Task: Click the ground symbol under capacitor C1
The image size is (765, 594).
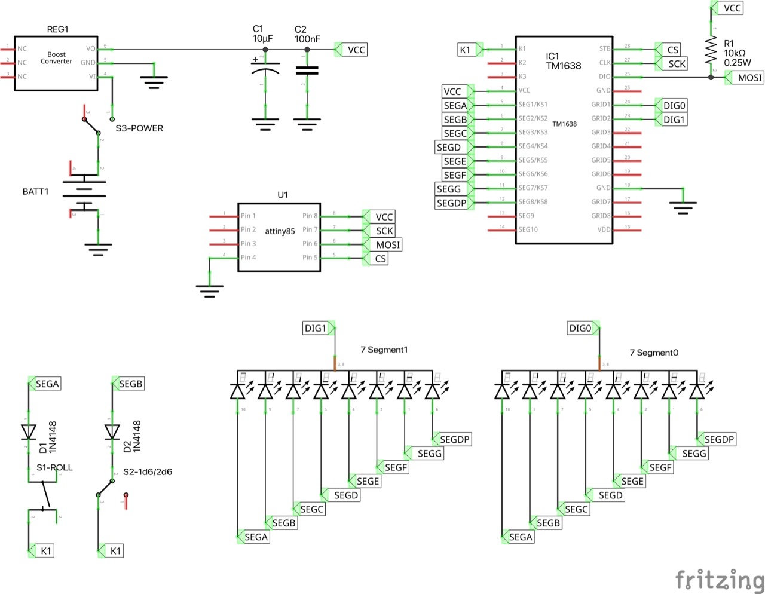Action: pos(265,124)
